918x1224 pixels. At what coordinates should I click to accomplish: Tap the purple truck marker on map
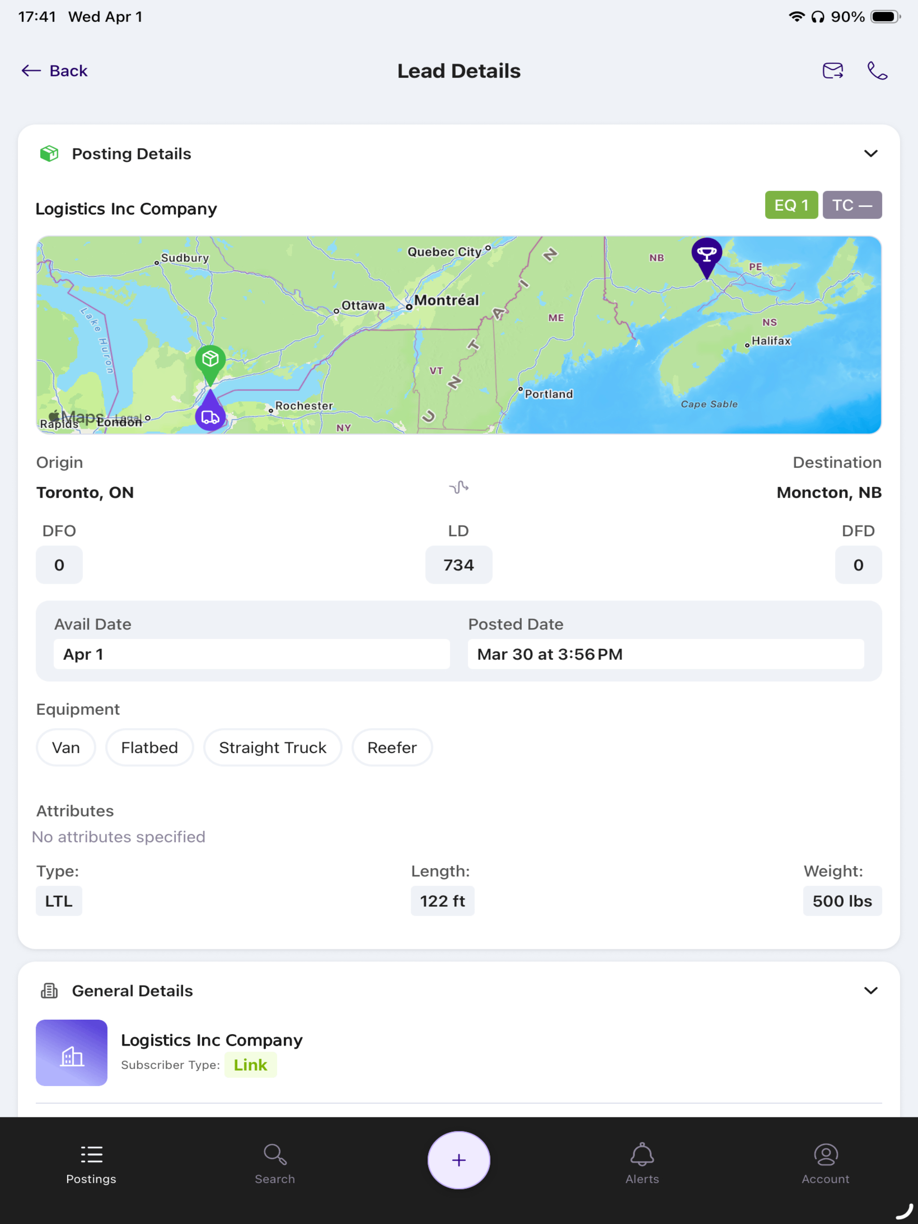pyautogui.click(x=210, y=411)
